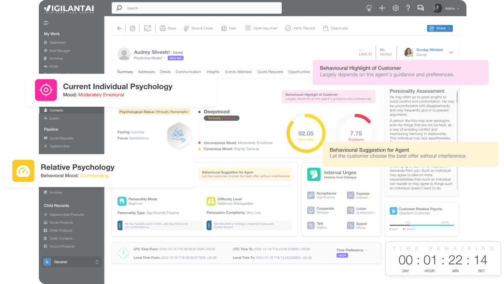Screen dimensions: 504x284
Task: Click the plus quick-create icon
Action: pos(382,9)
